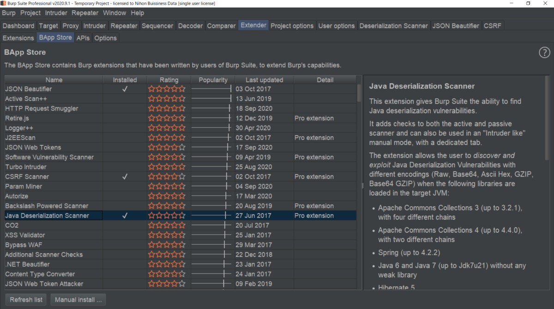Click the extension list vertical scrollbar
554x309 pixels.
[x=359, y=92]
